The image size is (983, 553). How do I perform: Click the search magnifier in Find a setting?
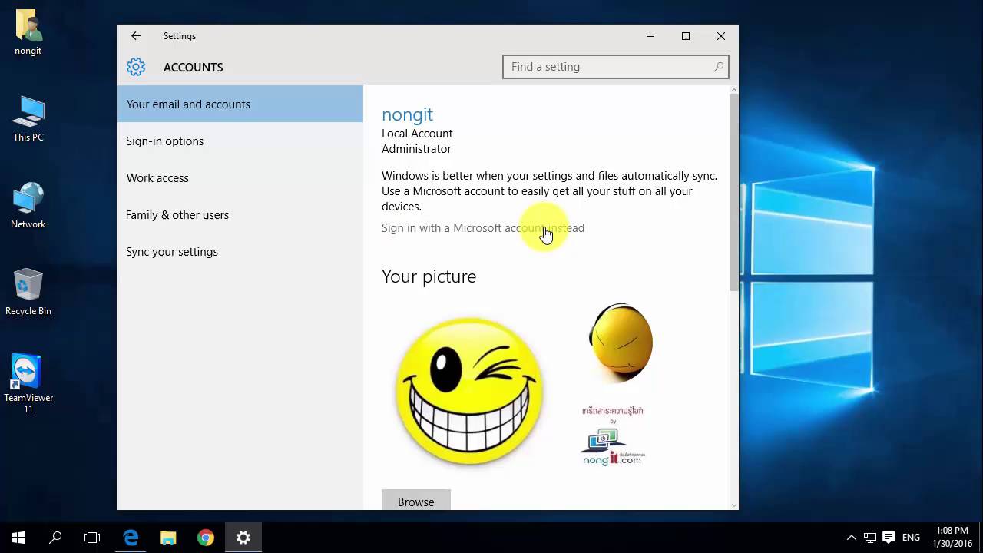pyautogui.click(x=719, y=67)
